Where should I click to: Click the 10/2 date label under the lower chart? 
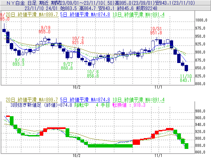[76, 156]
